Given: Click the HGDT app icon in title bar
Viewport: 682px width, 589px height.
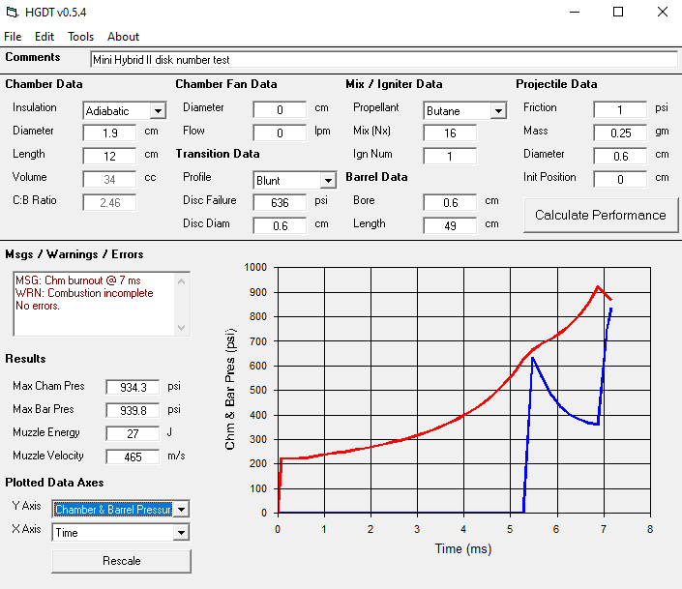Looking at the screenshot, I should click(13, 13).
